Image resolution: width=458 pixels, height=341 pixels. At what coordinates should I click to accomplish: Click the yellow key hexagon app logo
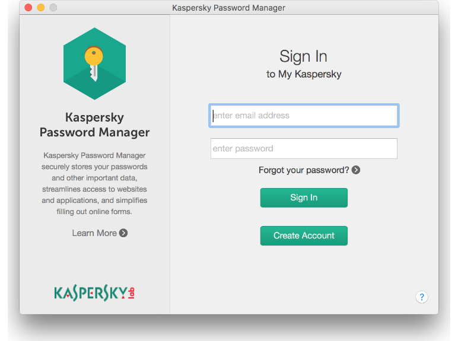94,65
